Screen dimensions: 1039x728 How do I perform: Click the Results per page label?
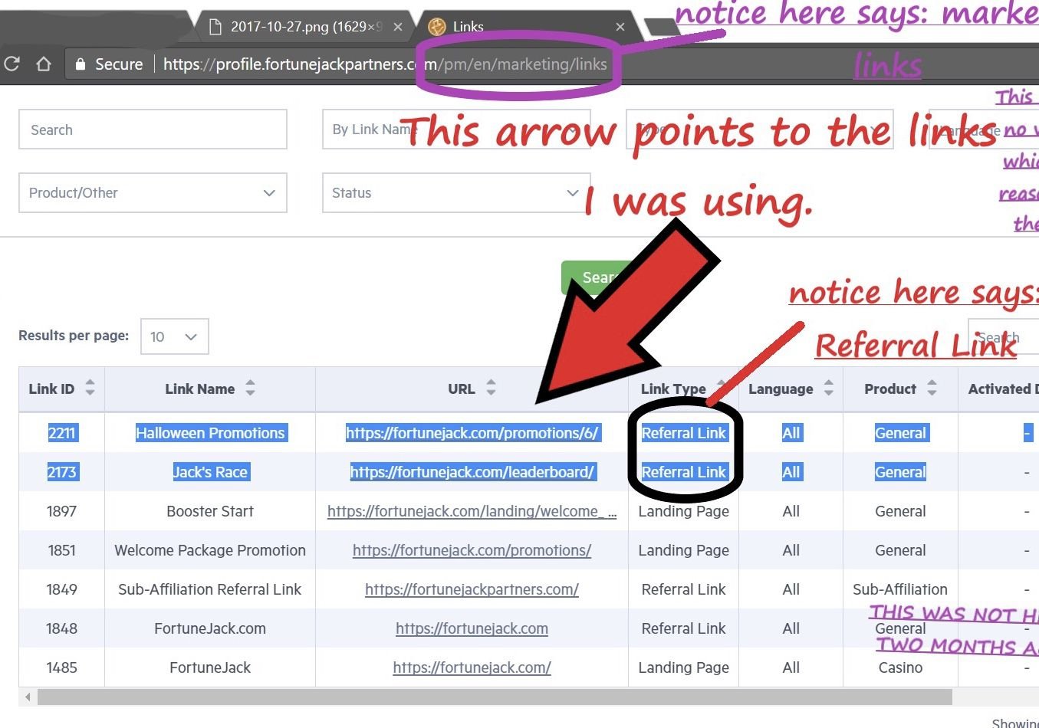coord(74,336)
